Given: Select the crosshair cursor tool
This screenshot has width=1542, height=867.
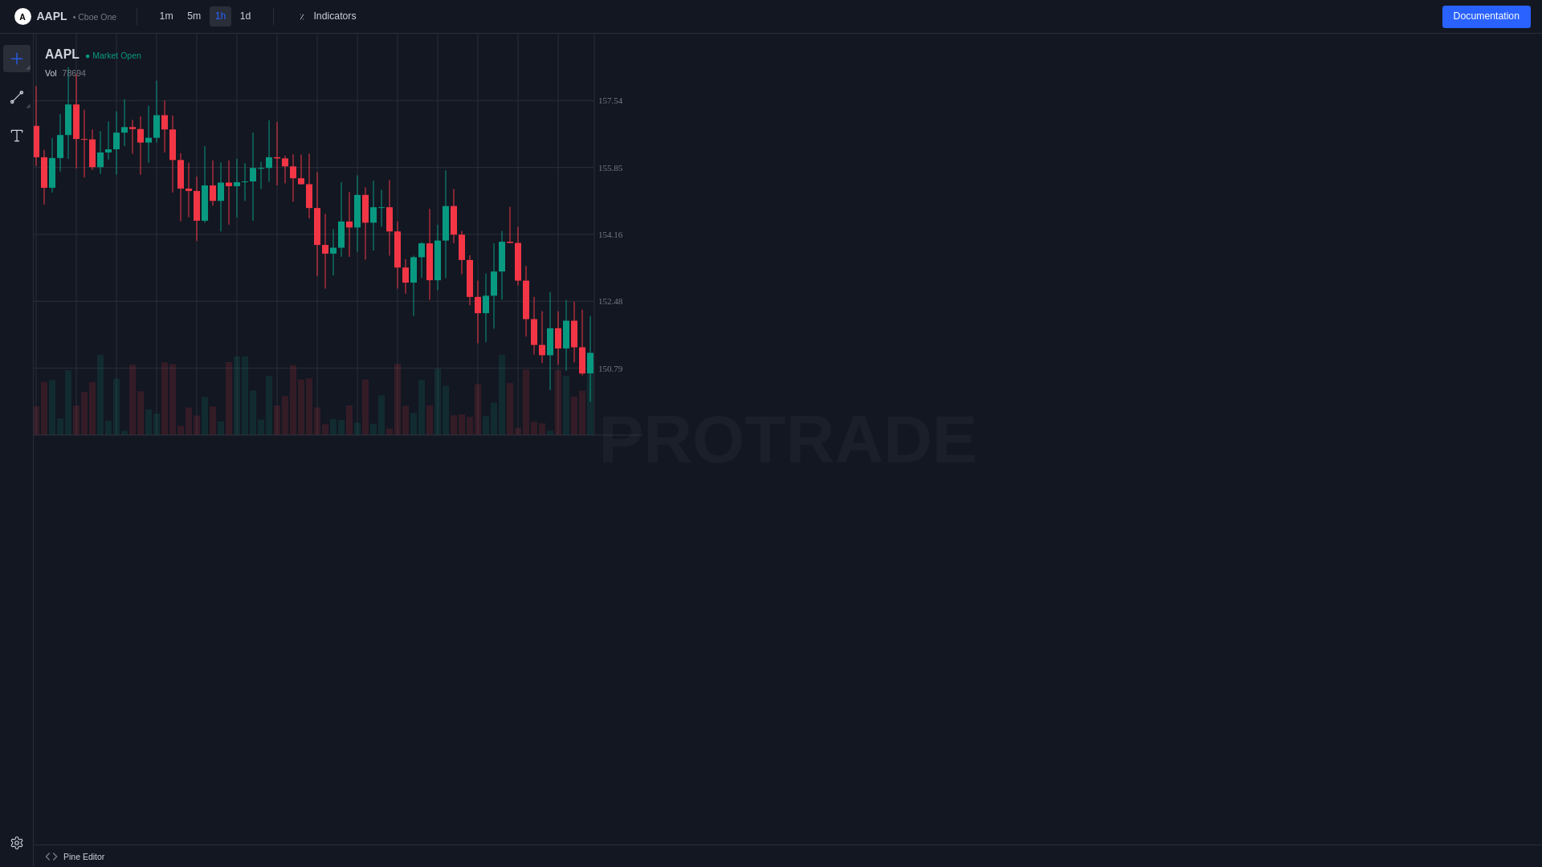Looking at the screenshot, I should pos(16,59).
